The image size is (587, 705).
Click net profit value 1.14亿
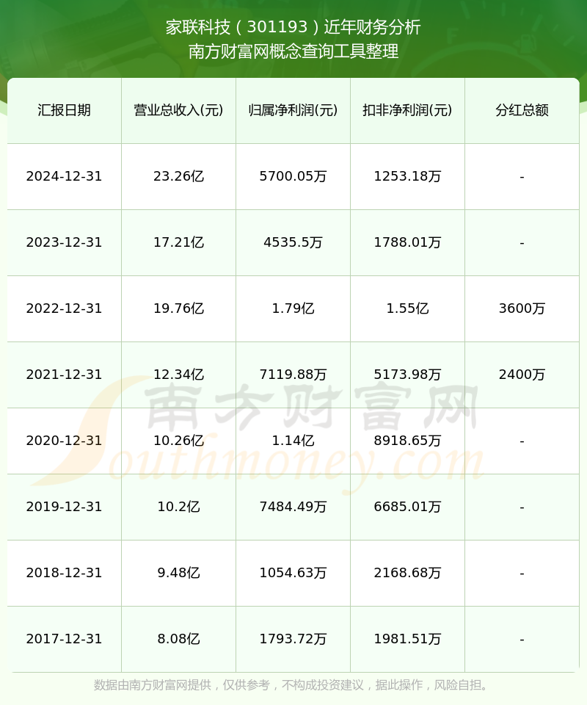click(x=293, y=441)
